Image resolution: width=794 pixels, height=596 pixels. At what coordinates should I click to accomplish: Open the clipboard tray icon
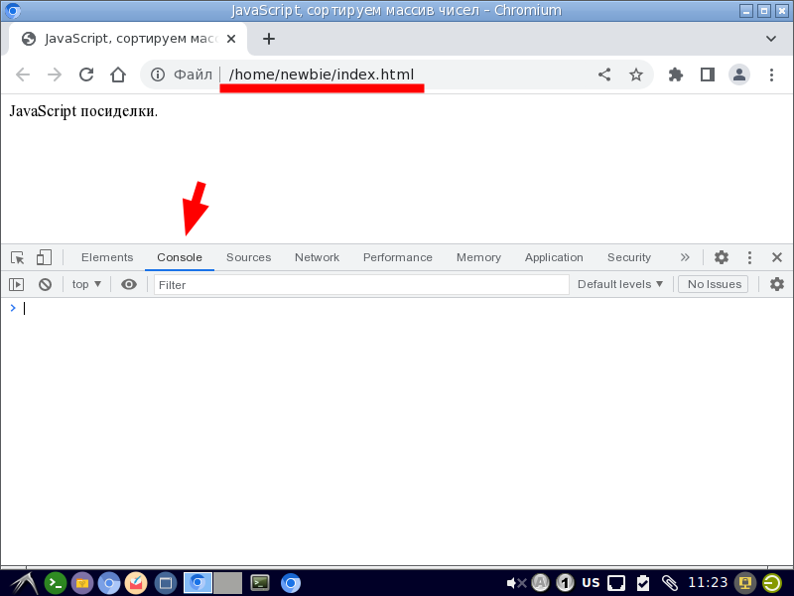click(642, 583)
